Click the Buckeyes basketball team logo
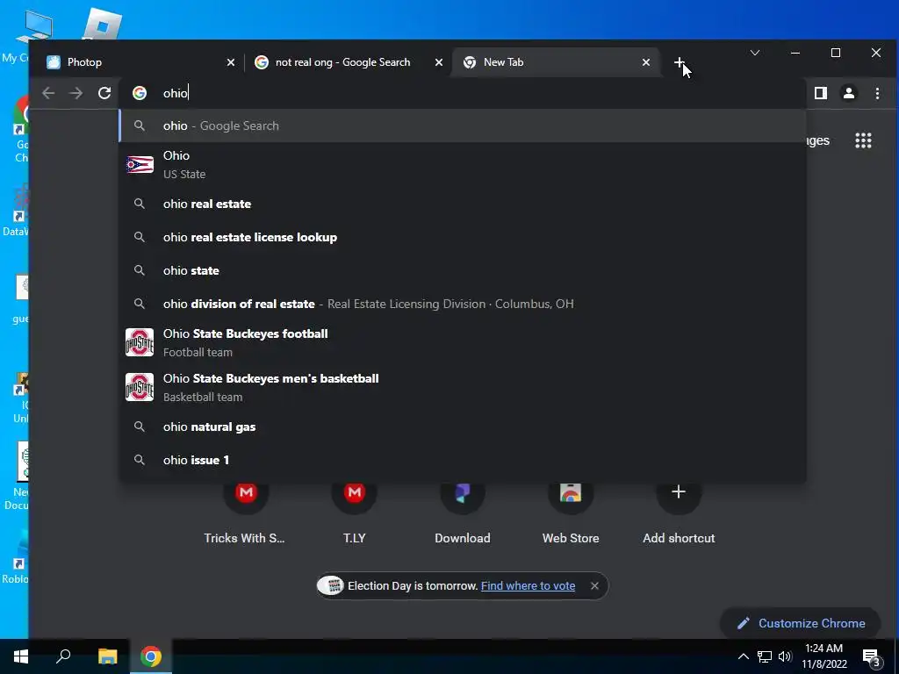 pyautogui.click(x=140, y=387)
